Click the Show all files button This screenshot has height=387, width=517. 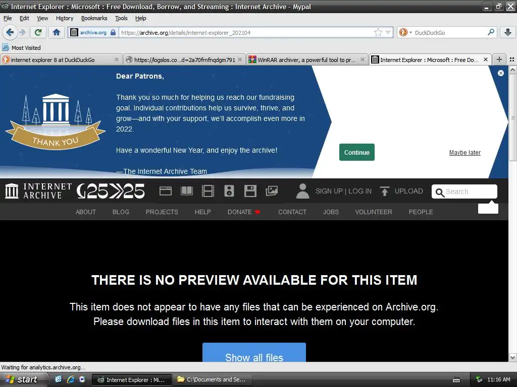[254, 352]
